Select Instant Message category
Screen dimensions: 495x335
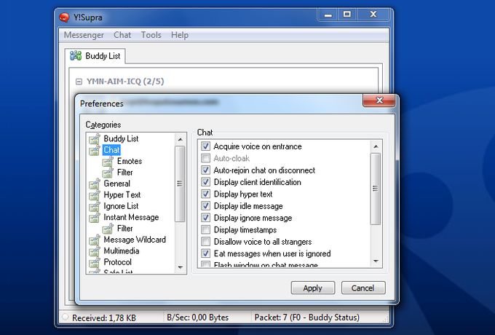click(x=131, y=217)
